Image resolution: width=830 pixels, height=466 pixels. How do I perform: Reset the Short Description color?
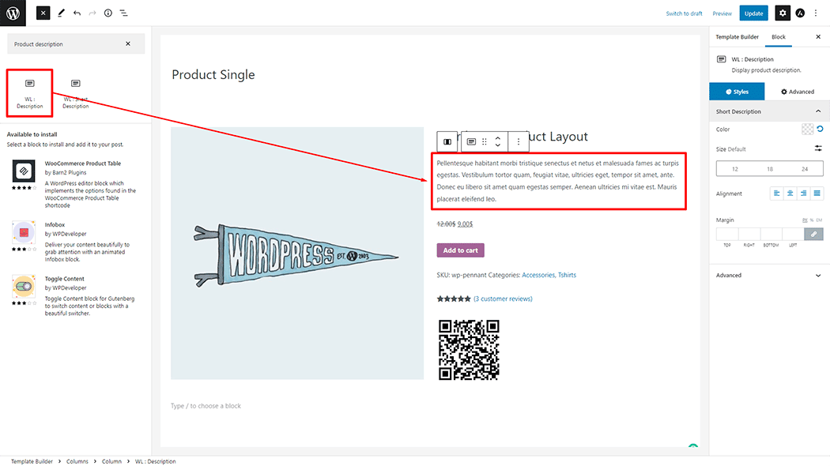tap(820, 129)
